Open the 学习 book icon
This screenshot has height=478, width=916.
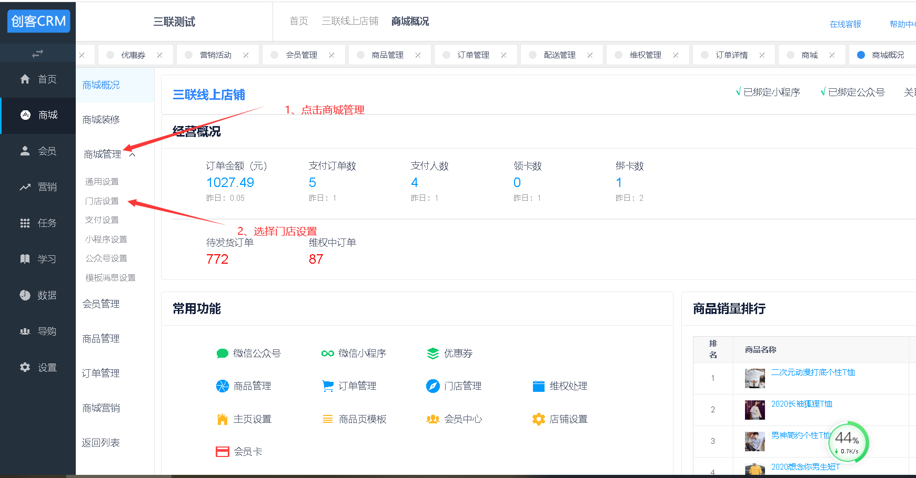pyautogui.click(x=25, y=259)
